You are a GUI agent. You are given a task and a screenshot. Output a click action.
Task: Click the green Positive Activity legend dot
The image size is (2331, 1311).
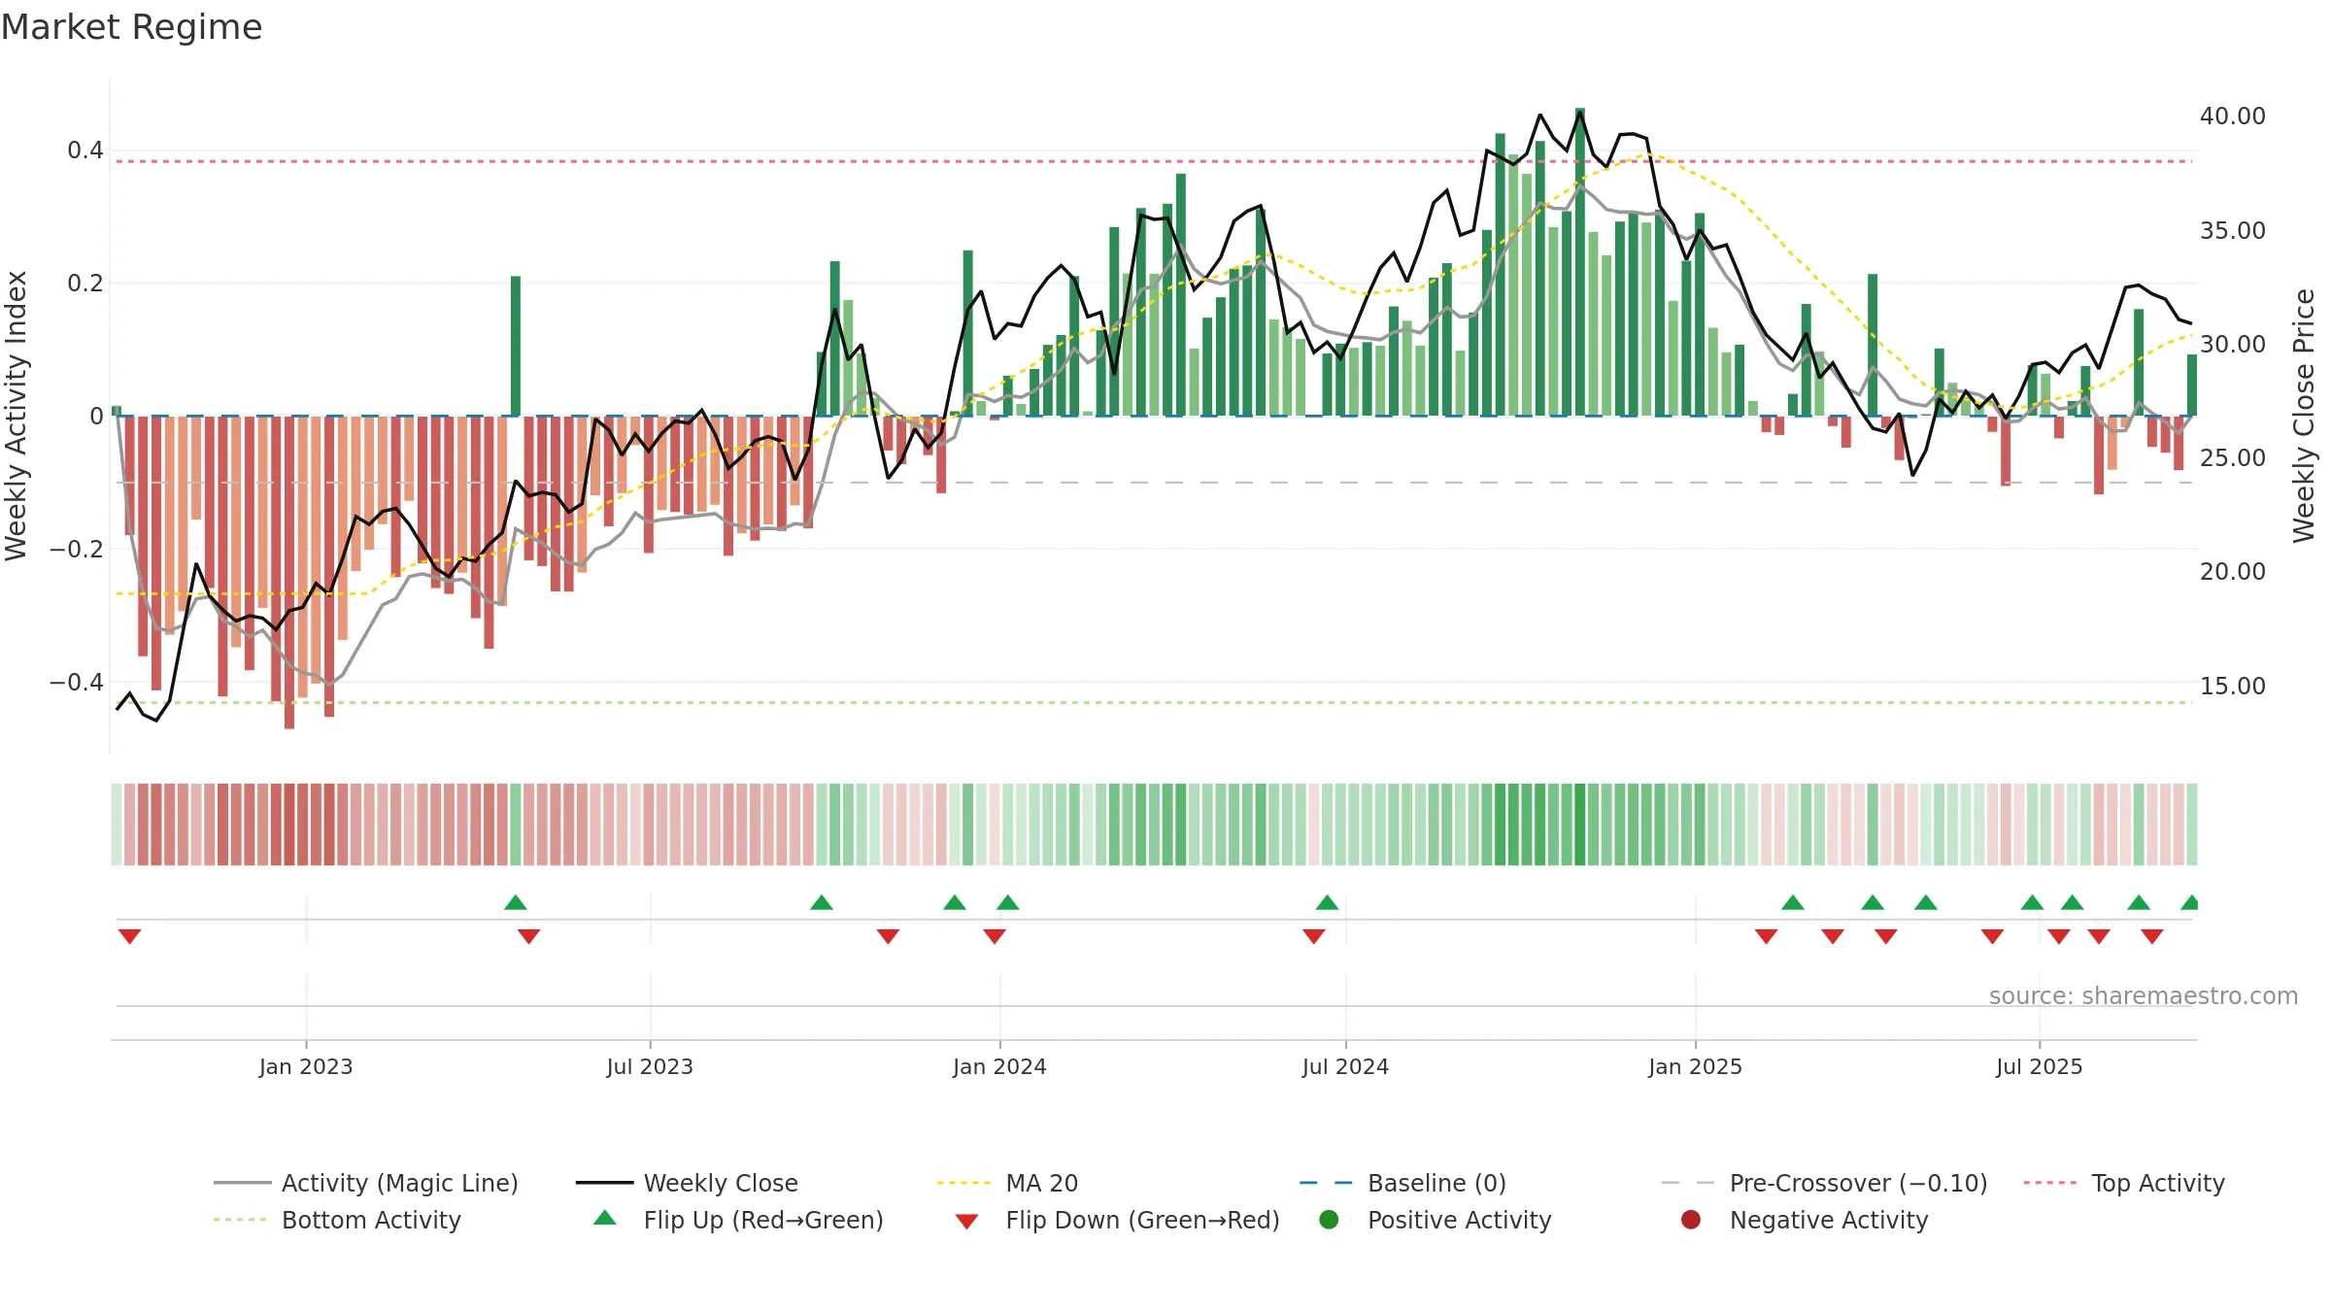[1329, 1219]
